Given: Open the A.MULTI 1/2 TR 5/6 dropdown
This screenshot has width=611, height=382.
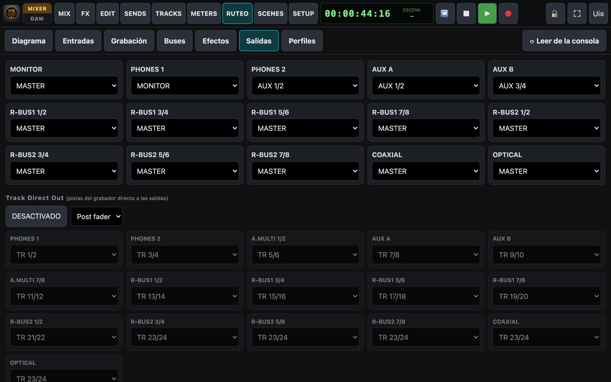Looking at the screenshot, I should (305, 255).
